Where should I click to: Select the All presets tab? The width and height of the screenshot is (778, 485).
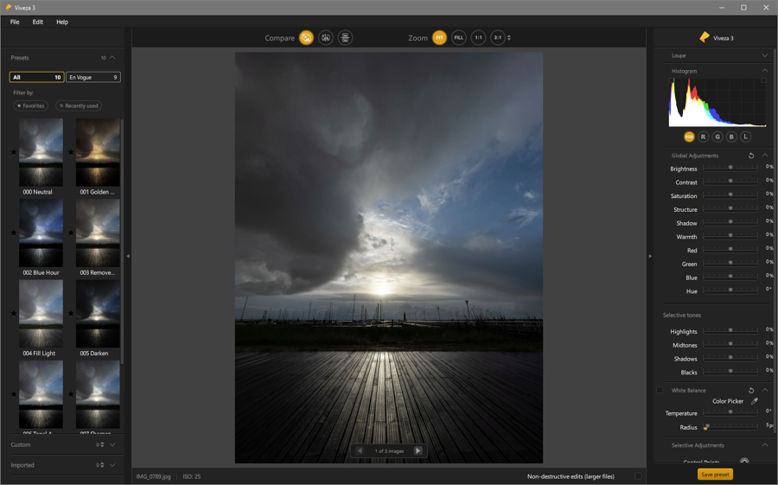click(x=36, y=77)
